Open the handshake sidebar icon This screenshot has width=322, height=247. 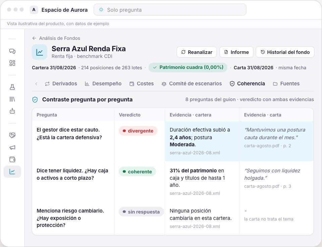tap(12, 135)
